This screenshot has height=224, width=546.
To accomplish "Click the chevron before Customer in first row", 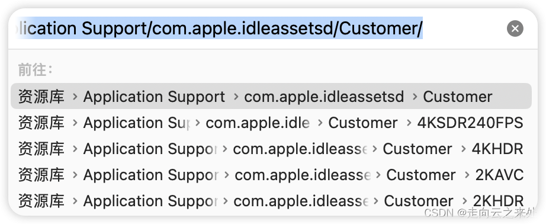I will click(415, 97).
